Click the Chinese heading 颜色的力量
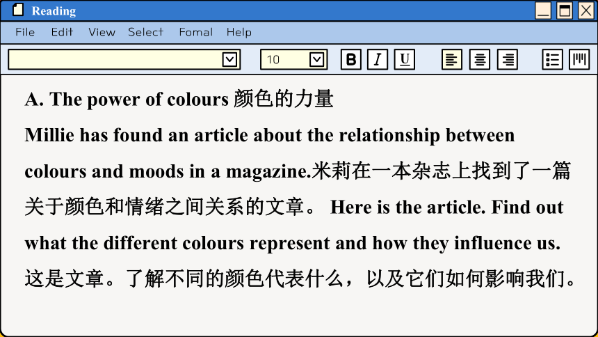Image resolution: width=598 pixels, height=337 pixels. click(x=284, y=99)
